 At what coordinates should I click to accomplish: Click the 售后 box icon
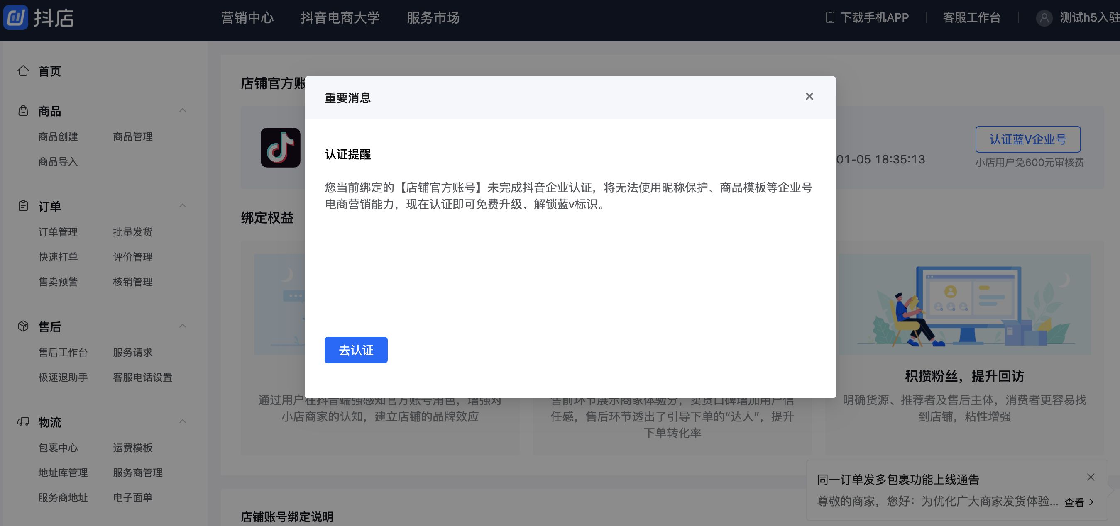coord(23,326)
